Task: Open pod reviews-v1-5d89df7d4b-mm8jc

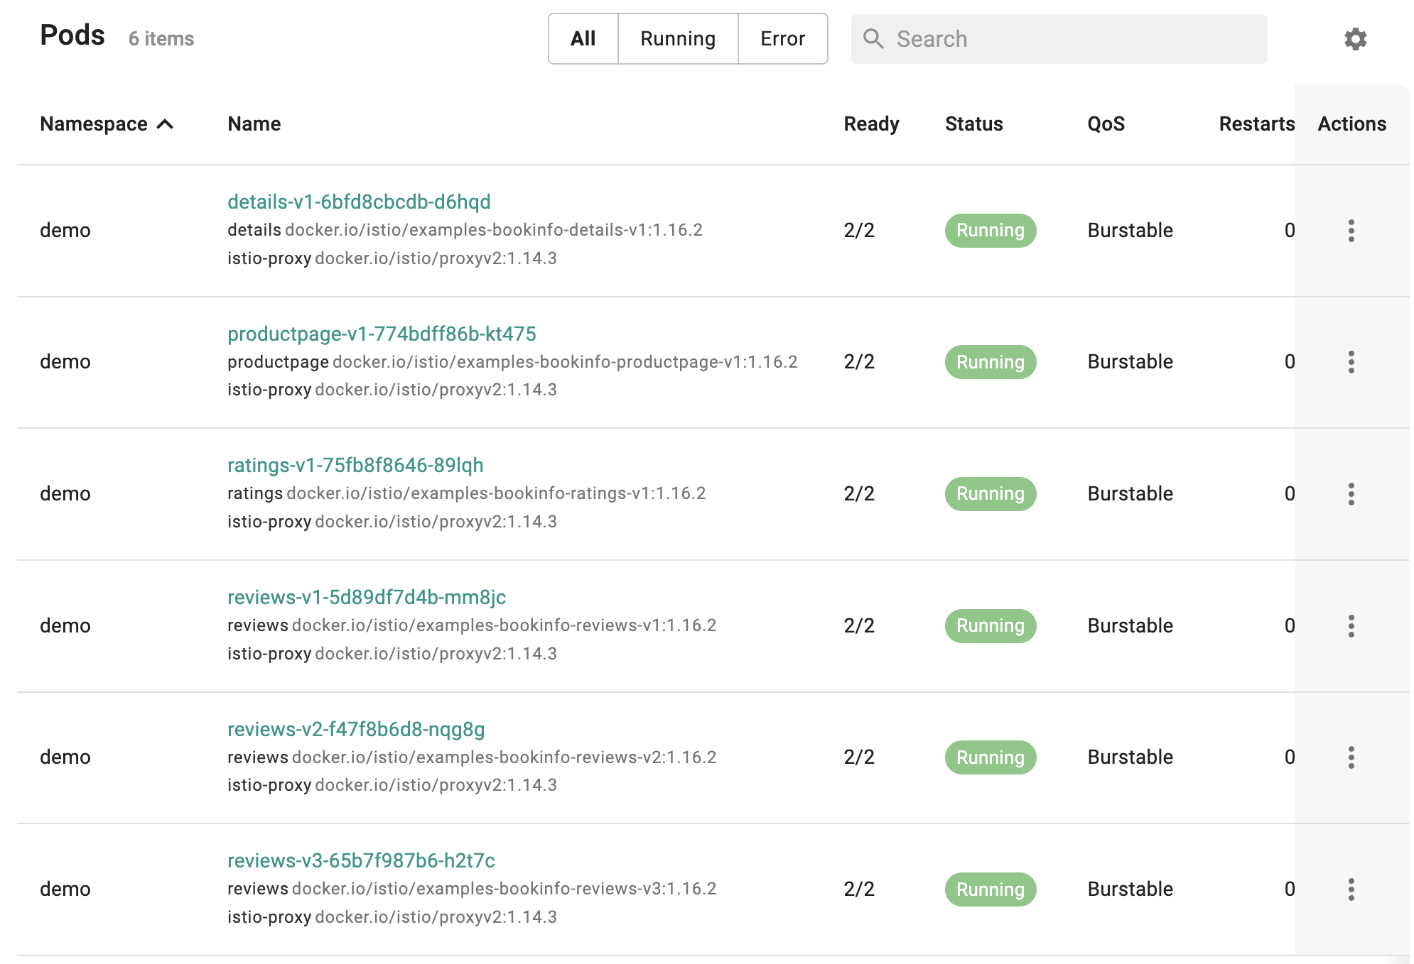Action: 367,597
